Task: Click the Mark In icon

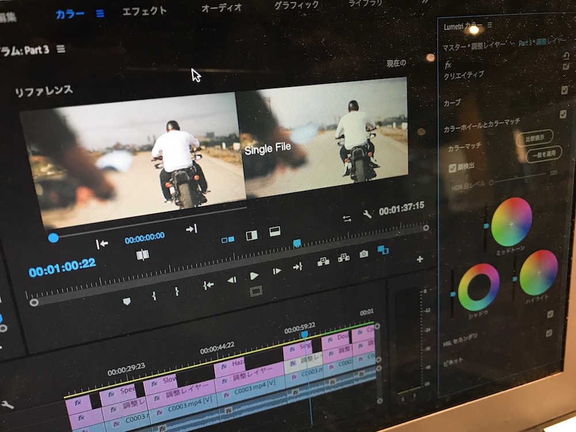Action: pos(154,295)
